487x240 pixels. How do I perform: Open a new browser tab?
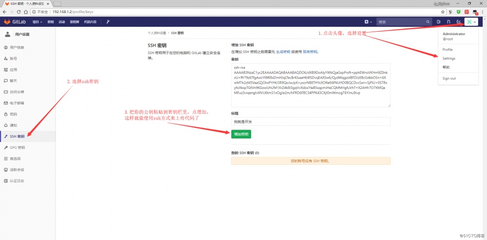[57, 4]
